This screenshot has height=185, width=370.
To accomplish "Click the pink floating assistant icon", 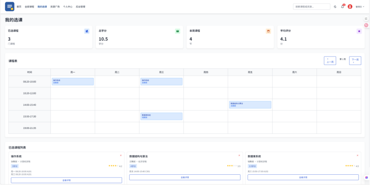I will coord(366,25).
